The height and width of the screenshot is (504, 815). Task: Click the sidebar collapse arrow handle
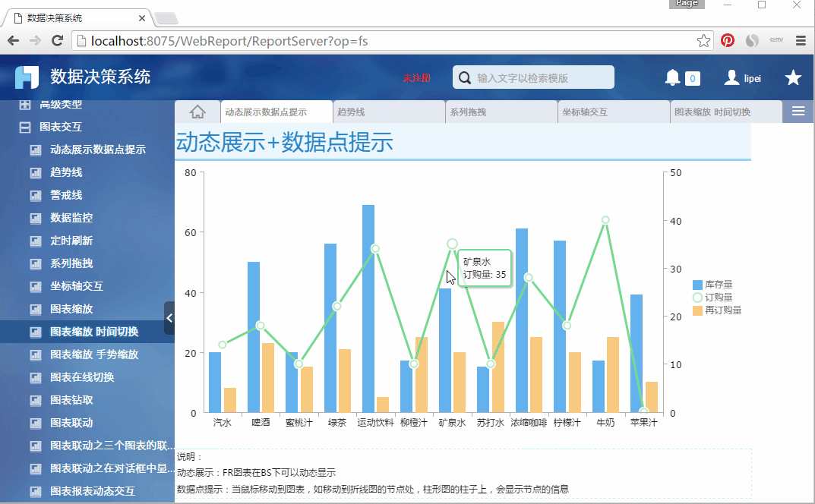pyautogui.click(x=169, y=318)
